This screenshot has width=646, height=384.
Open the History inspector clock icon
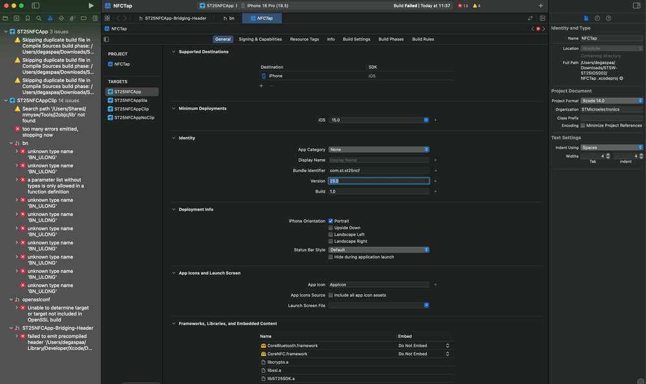click(597, 18)
